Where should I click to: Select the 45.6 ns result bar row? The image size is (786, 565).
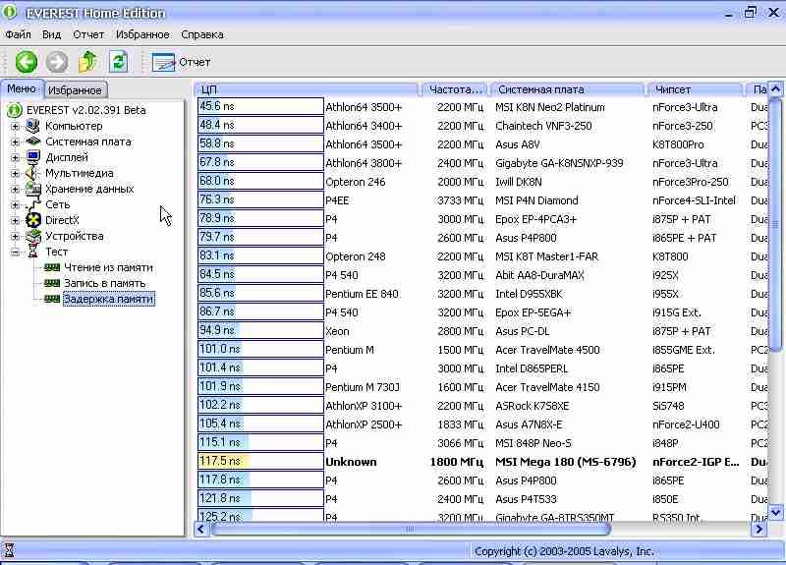pyautogui.click(x=260, y=107)
